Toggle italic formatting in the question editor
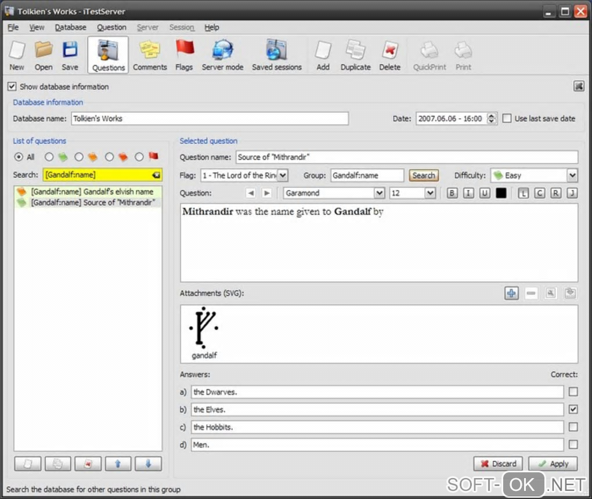Viewport: 592px width, 499px height. coord(468,193)
